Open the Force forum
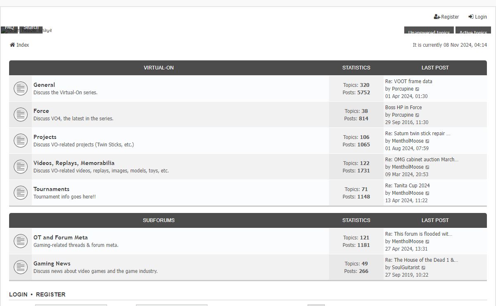Image resolution: width=496 pixels, height=306 pixels. tap(41, 111)
